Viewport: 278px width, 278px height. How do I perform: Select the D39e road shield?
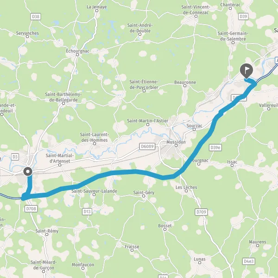click(x=215, y=147)
